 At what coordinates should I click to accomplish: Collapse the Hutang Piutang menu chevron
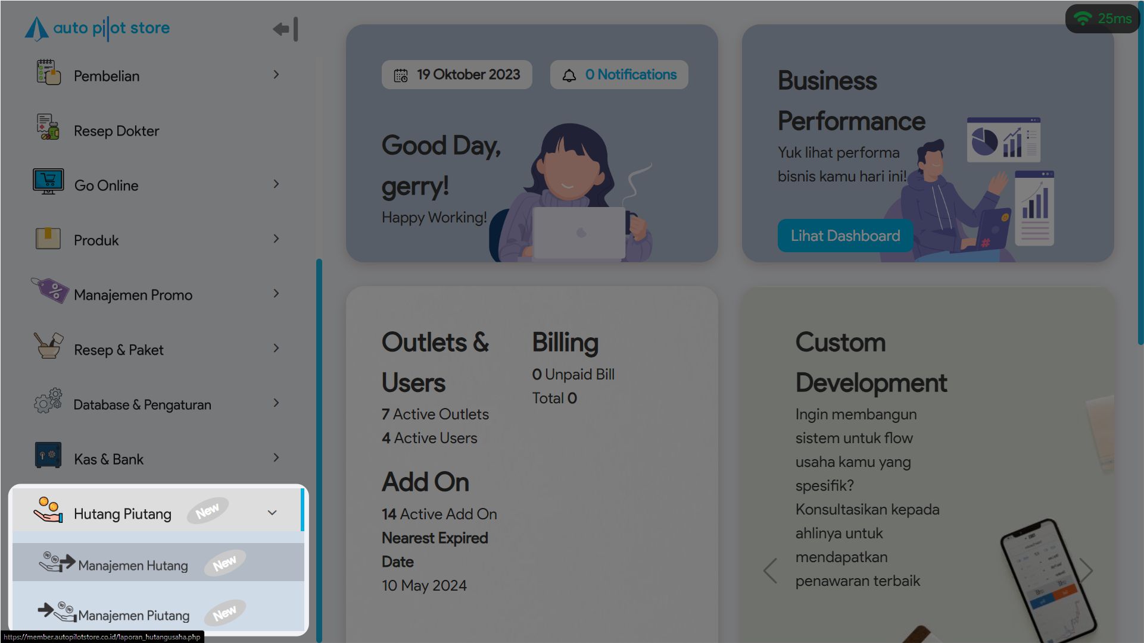[x=272, y=513]
